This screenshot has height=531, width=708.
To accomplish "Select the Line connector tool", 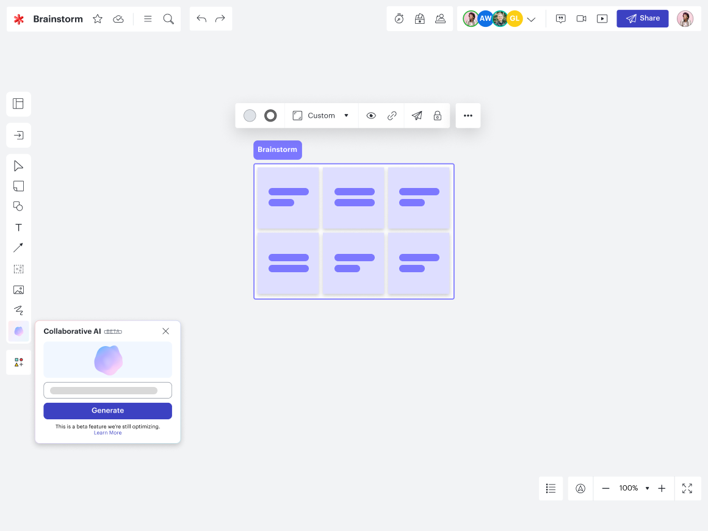I will (x=18, y=248).
